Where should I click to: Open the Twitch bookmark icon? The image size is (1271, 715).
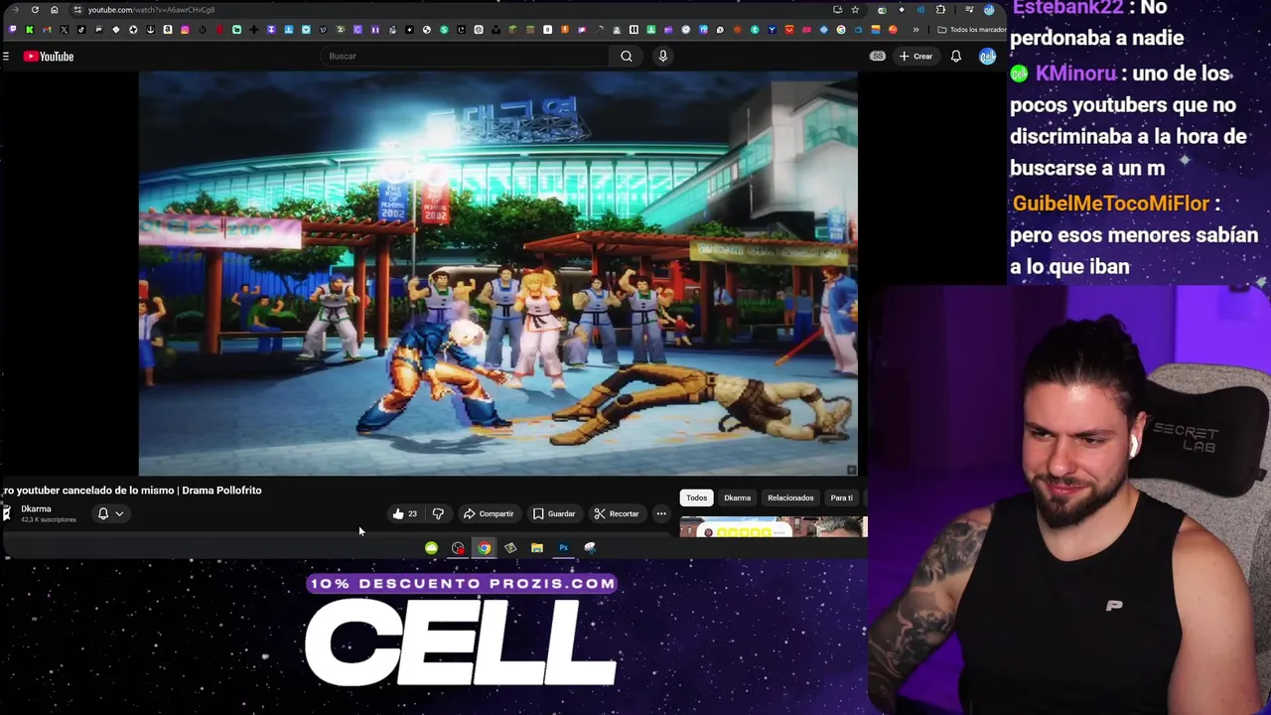[x=13, y=30]
